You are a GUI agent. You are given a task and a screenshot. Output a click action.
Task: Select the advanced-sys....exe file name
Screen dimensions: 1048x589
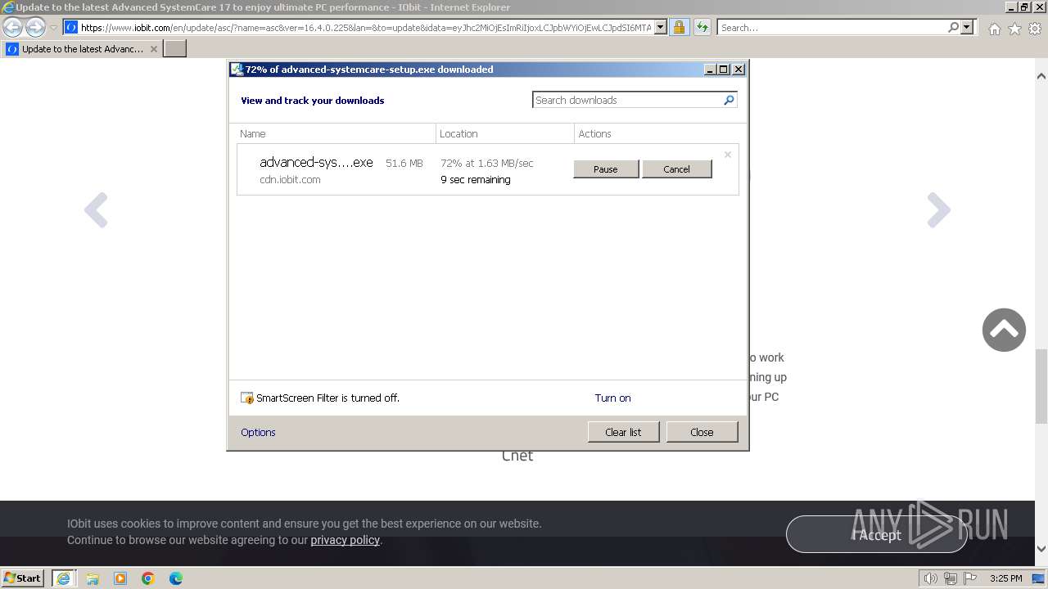(316, 163)
